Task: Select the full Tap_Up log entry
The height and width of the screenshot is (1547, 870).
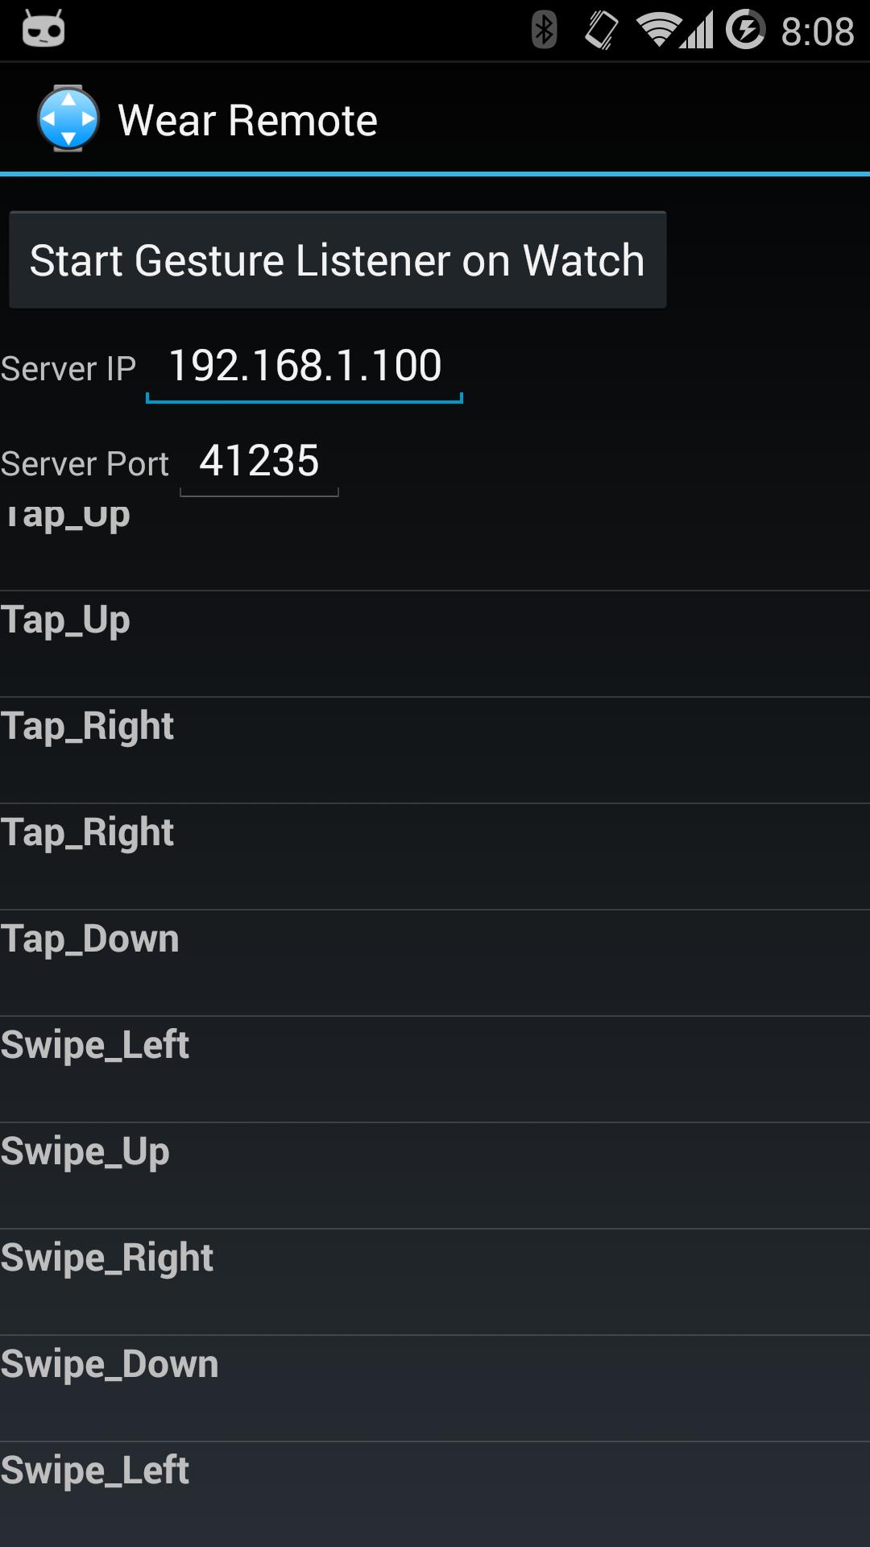Action: click(435, 645)
